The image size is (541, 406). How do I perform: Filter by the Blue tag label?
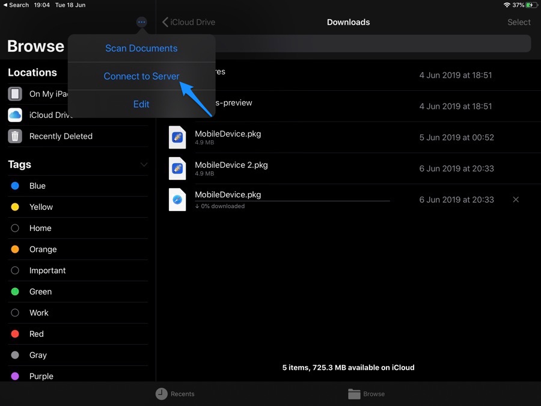[x=37, y=186]
